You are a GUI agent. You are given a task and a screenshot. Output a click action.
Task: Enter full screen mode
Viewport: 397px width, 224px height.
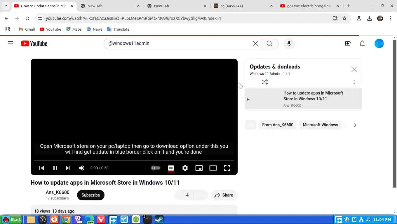227,168
